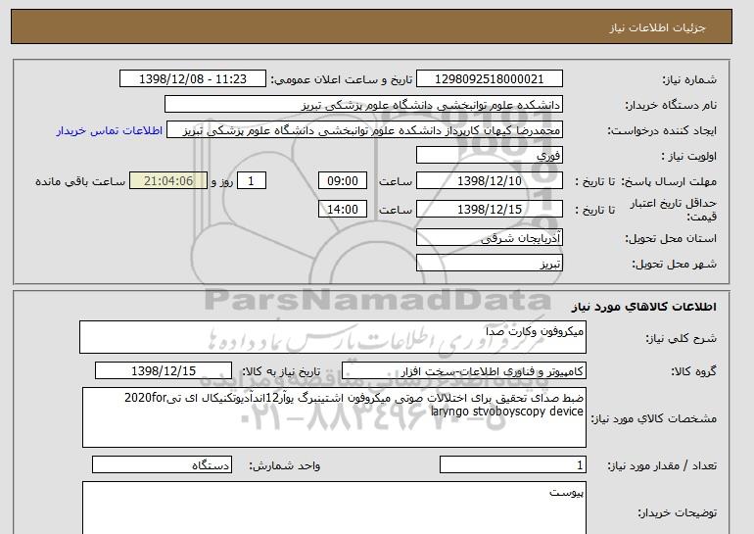Click quantity field showing 1
Screen dimensions: 754x534
tap(513, 465)
